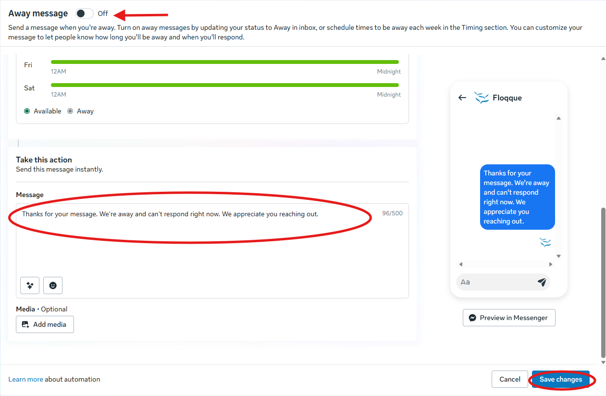Screen dimensions: 606x396
Task: Click the 'Media • Optional' label
Action: coord(41,309)
